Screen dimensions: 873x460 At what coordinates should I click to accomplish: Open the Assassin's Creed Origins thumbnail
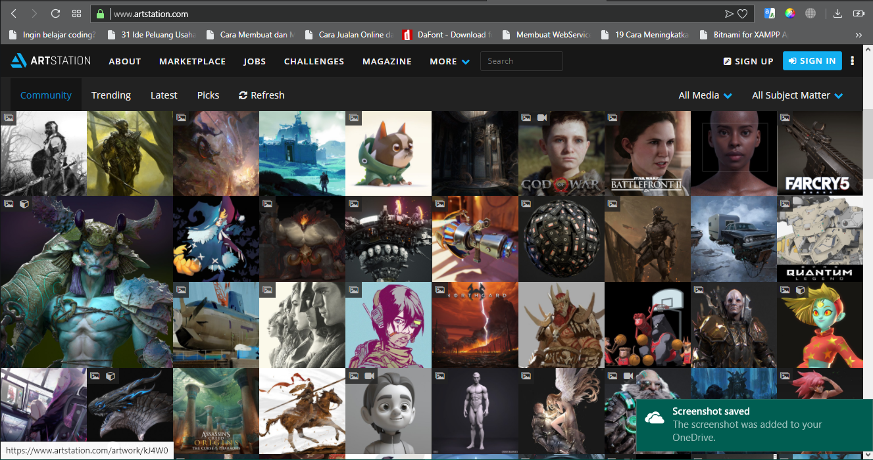216,411
